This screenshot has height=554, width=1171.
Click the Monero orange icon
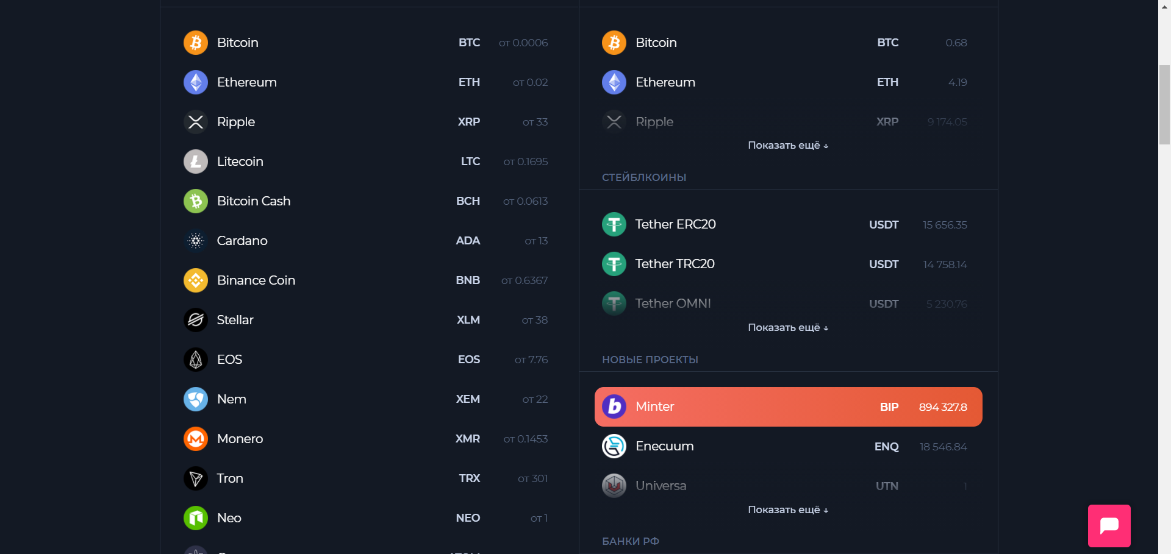pyautogui.click(x=196, y=439)
